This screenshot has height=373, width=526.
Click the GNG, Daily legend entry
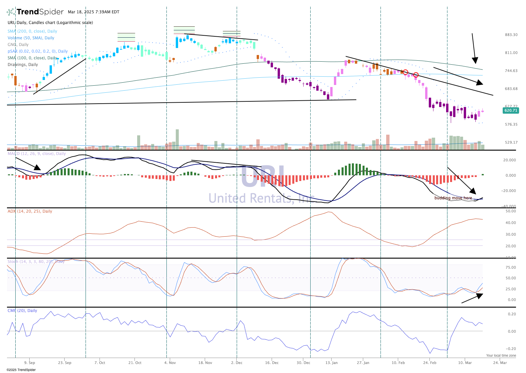click(18, 45)
